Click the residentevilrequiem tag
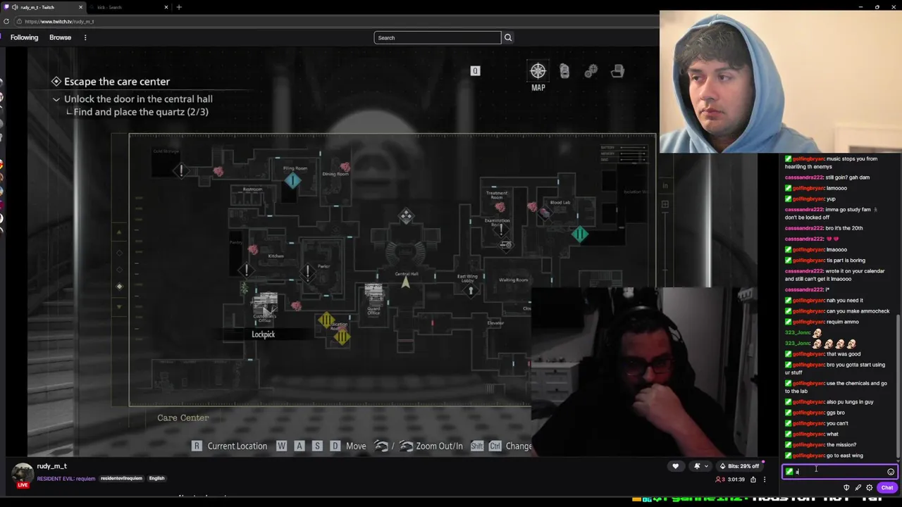Image resolution: width=902 pixels, height=507 pixels. point(121,478)
